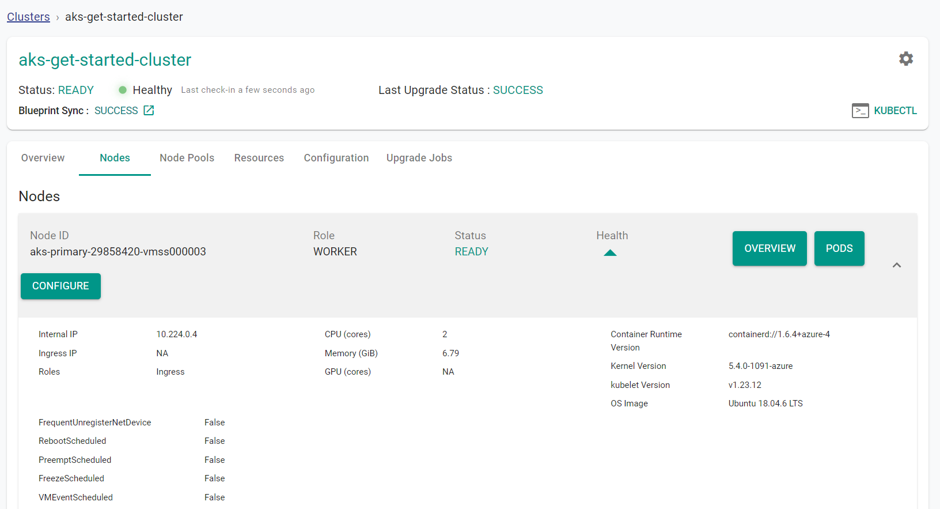Click False value for RebootScheduled
The width and height of the screenshot is (940, 509).
pos(214,441)
